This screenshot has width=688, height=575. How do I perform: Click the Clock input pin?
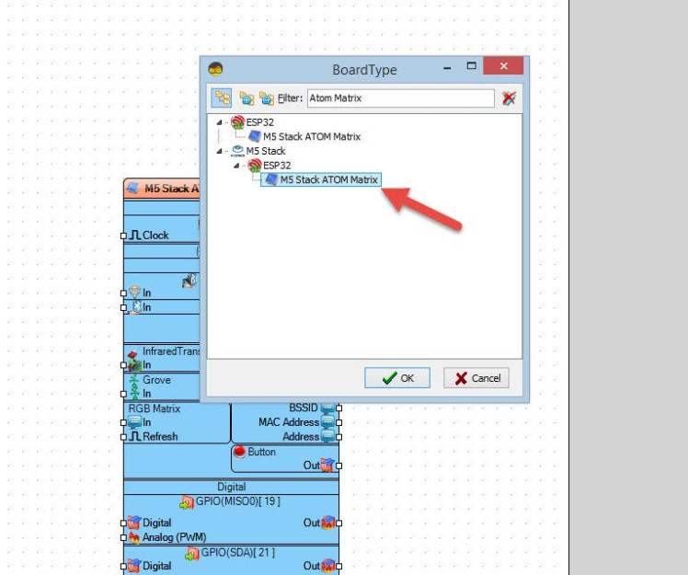123,236
